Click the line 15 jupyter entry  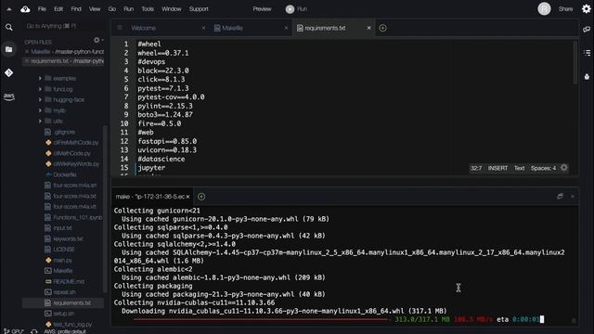pos(151,168)
